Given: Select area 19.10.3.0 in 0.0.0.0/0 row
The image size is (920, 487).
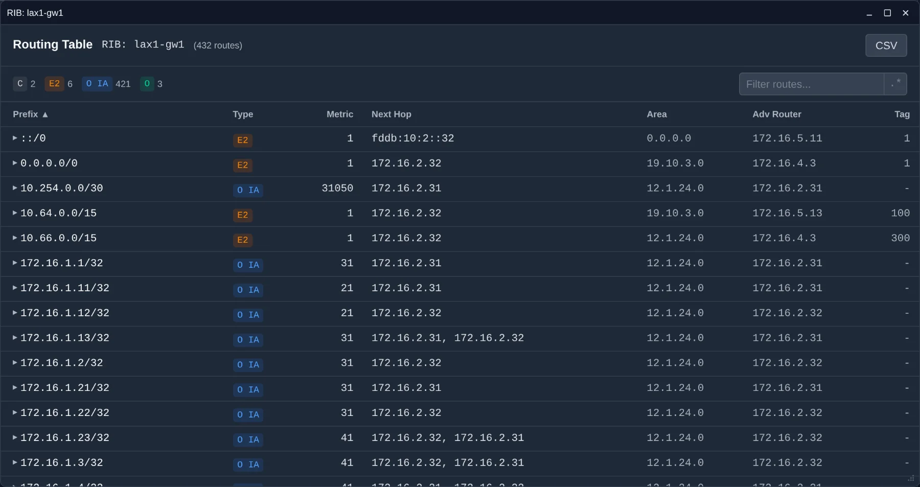Looking at the screenshot, I should point(675,164).
